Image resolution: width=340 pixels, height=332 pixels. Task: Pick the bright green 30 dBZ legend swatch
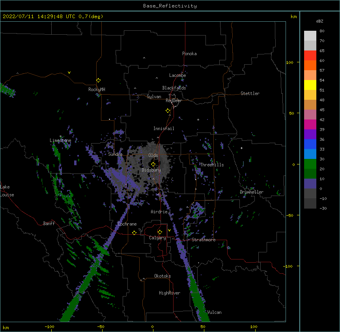[310, 164]
